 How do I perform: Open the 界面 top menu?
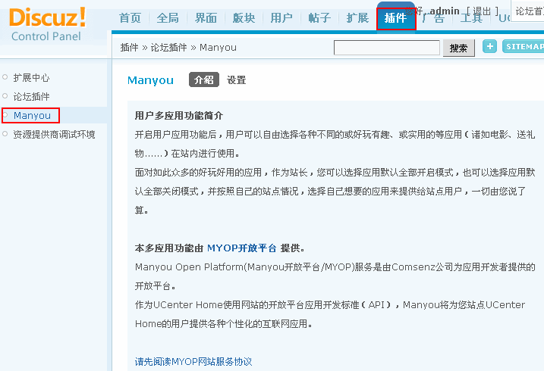tap(206, 17)
